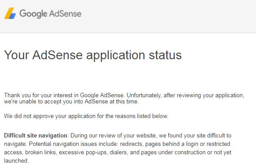Click the word dialers in the paragraph
Viewport: 256px width, 164px height.
[x=118, y=153]
